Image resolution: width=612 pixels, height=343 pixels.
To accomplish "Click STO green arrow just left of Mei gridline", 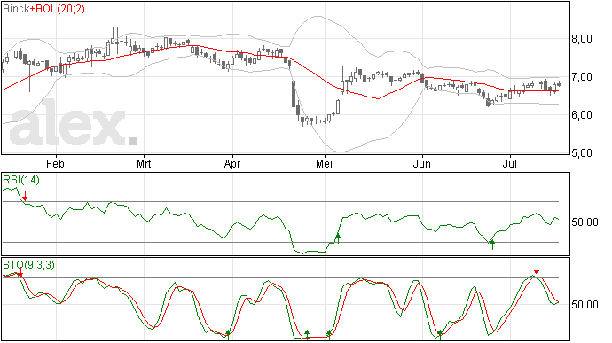I will pyautogui.click(x=307, y=335).
